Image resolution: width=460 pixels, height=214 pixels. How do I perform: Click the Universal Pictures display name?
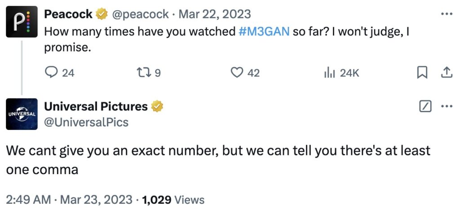tap(96, 107)
